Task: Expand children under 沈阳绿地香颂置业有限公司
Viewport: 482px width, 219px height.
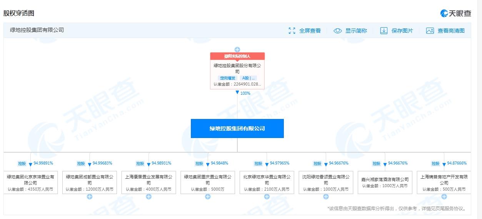Action: tap(326, 197)
